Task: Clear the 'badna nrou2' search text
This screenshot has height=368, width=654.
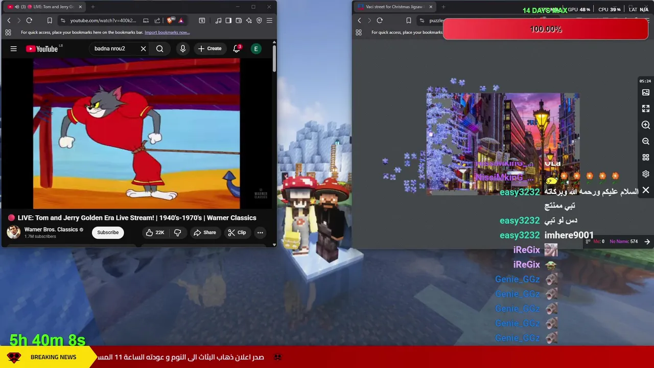Action: pos(143,49)
